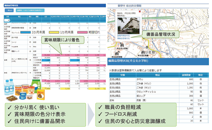Screen dimensions: 212x130
Task: Open the 備蓄品管理状況 link in popup
Action: (x=123, y=38)
